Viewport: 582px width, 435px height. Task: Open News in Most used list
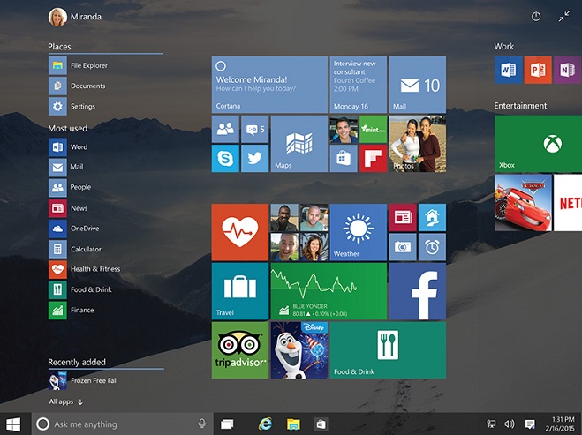(x=68, y=208)
